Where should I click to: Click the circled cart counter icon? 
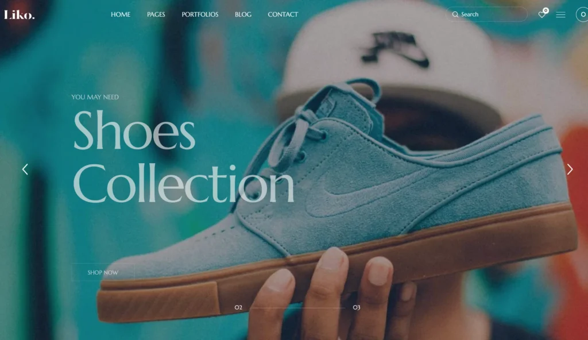(x=582, y=14)
